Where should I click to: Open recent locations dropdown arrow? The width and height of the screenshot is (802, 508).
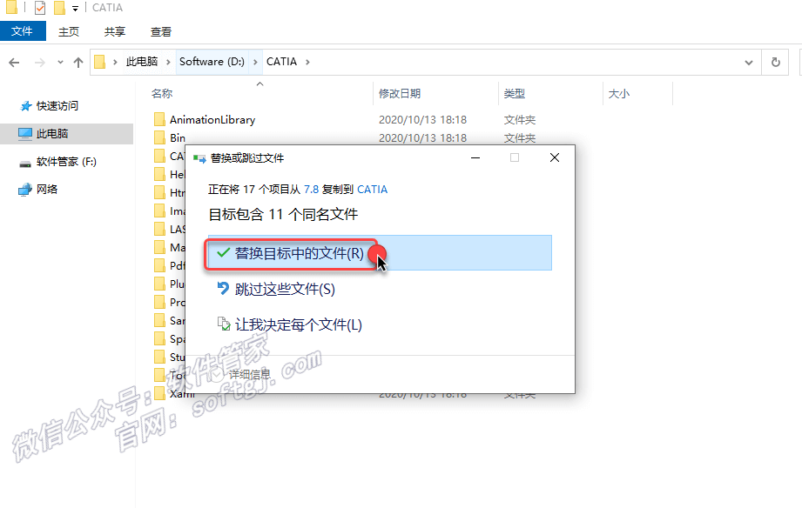pyautogui.click(x=60, y=63)
